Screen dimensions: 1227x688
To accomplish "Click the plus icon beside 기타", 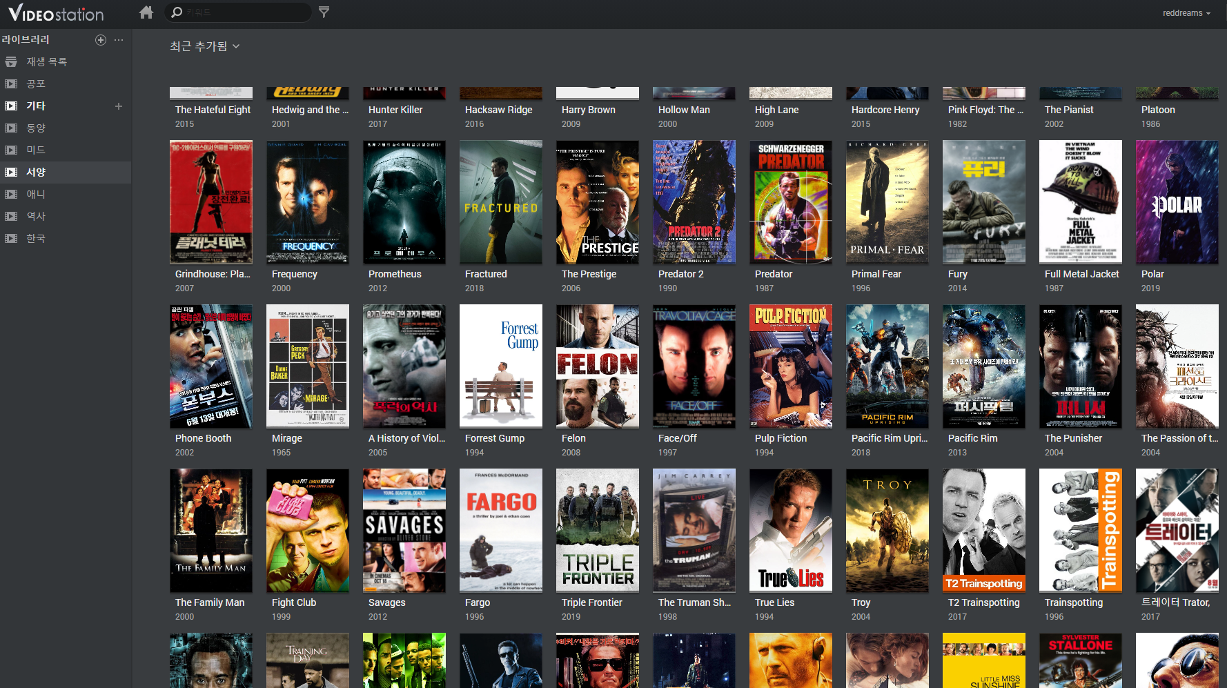I will (x=119, y=106).
